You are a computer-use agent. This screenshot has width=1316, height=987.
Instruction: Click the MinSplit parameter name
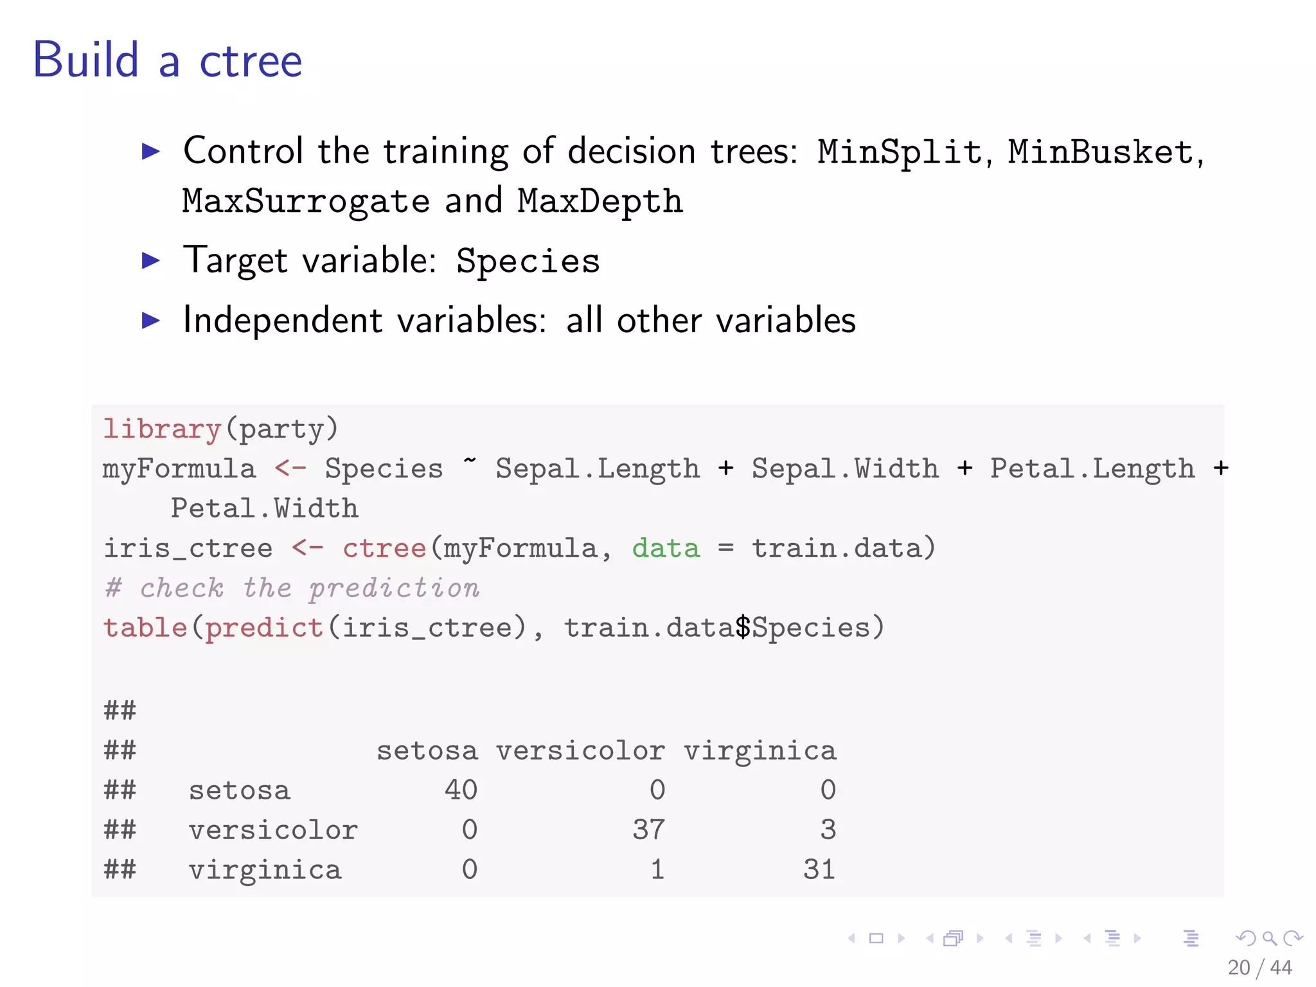(x=900, y=153)
